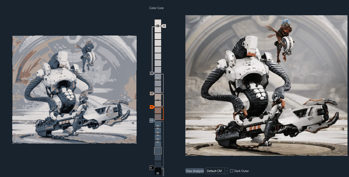Click the marker tag labeled 27
The width and height of the screenshot is (349, 177).
164,26
